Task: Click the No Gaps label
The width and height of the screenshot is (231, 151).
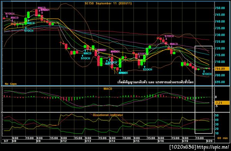Action: [11, 84]
